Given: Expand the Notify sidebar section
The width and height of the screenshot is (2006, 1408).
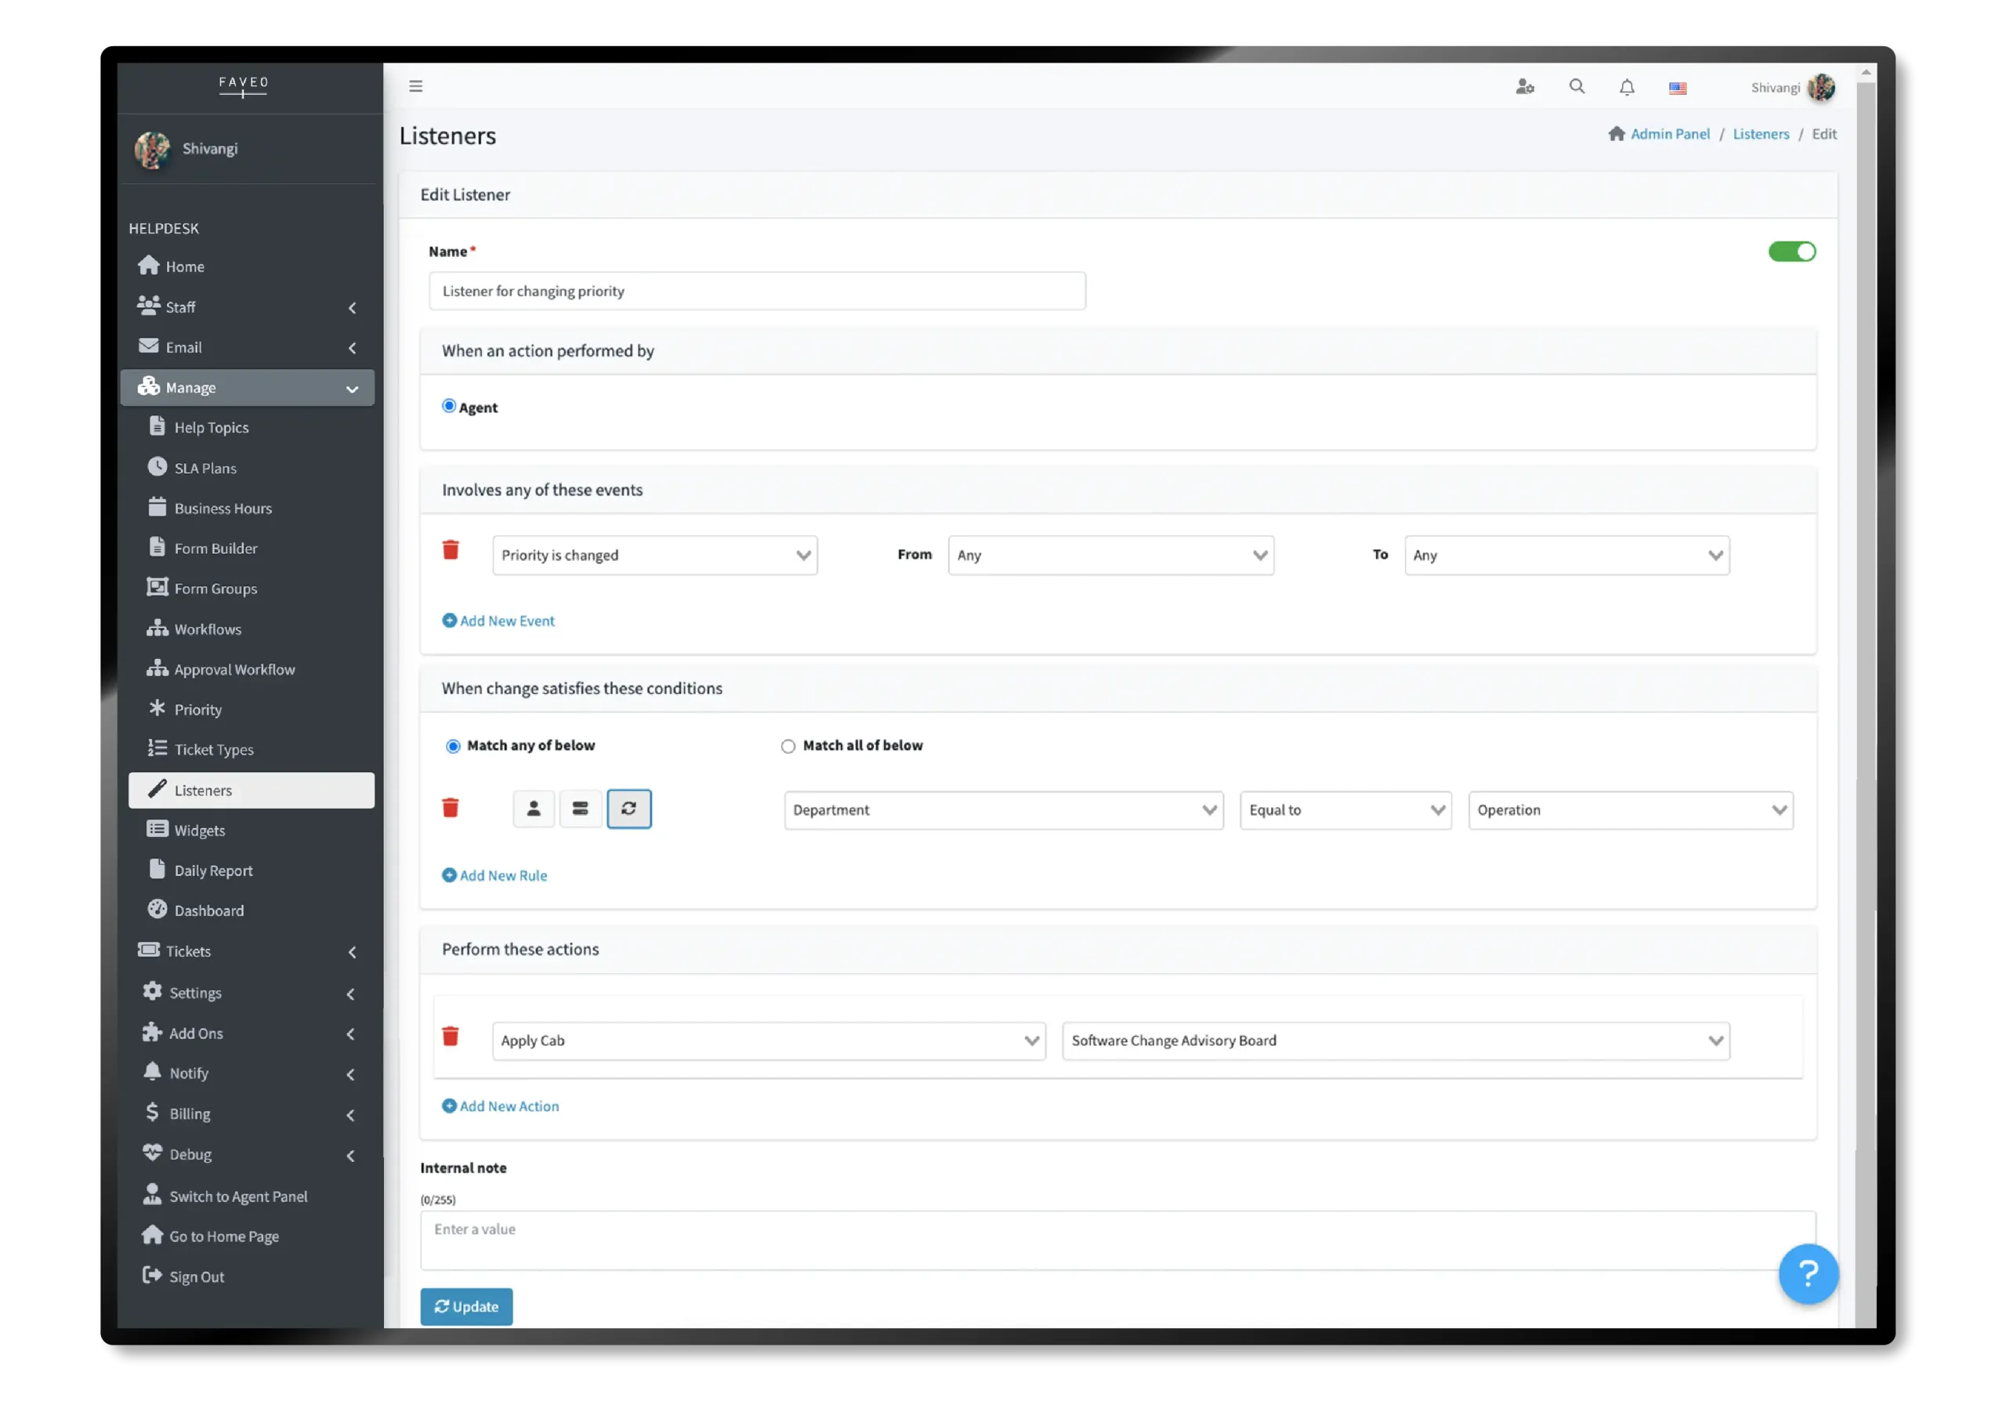Looking at the screenshot, I should point(248,1073).
